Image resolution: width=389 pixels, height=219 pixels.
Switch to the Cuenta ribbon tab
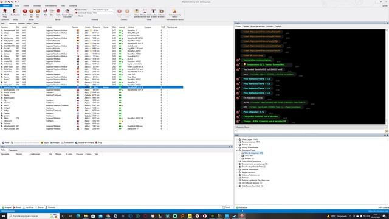tap(26, 5)
